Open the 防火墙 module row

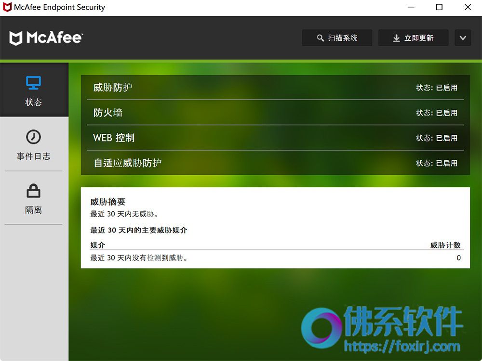click(275, 113)
